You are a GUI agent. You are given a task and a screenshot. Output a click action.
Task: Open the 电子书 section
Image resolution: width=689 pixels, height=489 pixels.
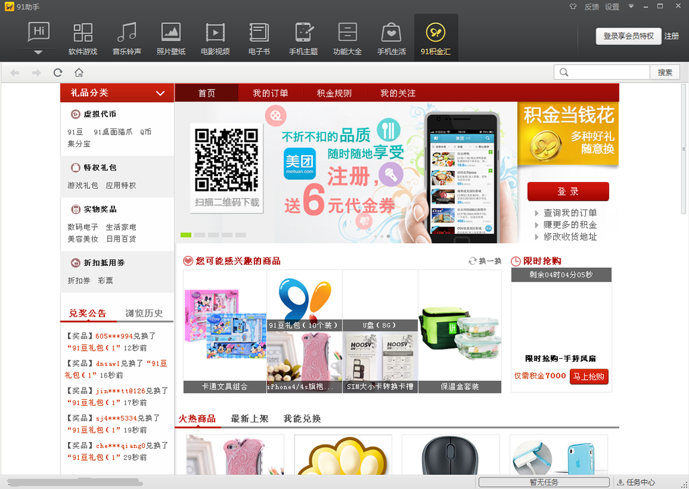[x=259, y=39]
